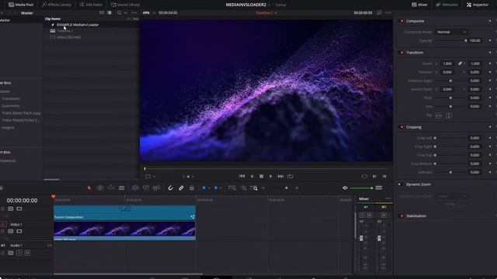Select the video clip thumbnails on Video 1
Screen dimensions: 497x279
(124, 229)
